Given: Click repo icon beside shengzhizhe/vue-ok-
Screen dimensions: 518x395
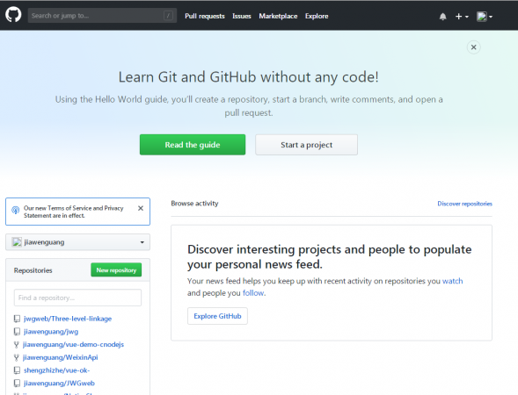Looking at the screenshot, I should pos(17,370).
